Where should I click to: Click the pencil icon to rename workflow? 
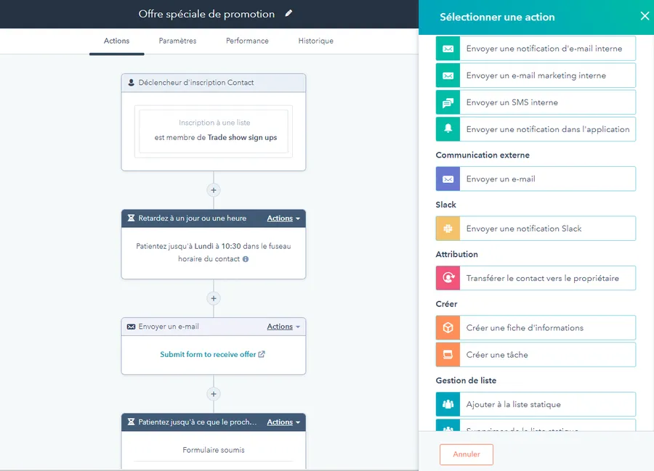289,14
